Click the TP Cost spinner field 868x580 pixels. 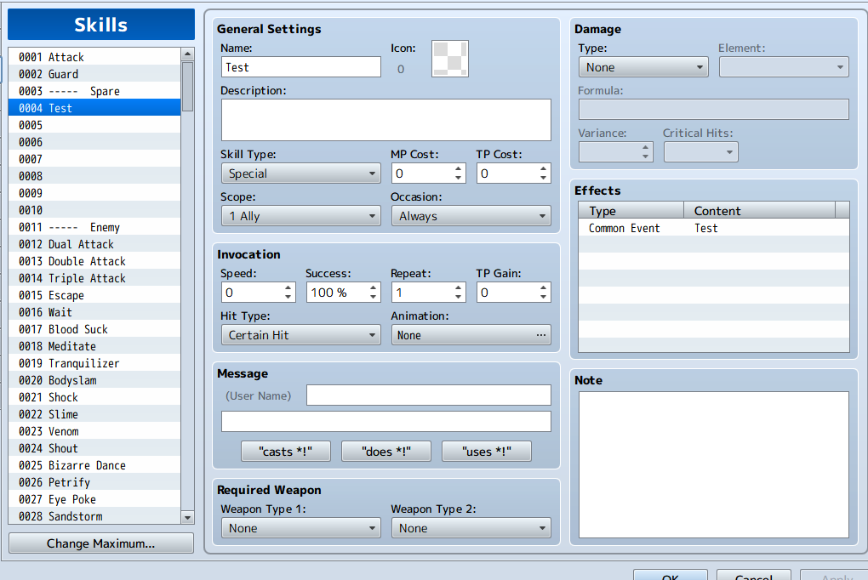[x=513, y=173]
